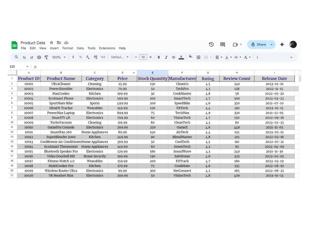309x231 pixels.
Task: Toggle italic formatting
Action: pyautogui.click(x=166, y=57)
